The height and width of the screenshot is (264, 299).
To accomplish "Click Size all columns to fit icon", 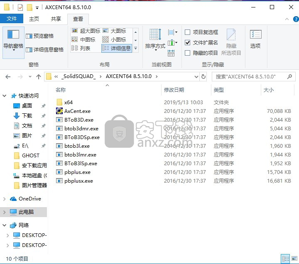I will [x=171, y=53].
